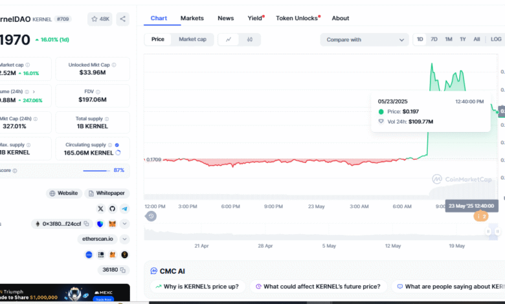Set chart range to 1M
Screen dimensions: 505x304
click(x=448, y=39)
